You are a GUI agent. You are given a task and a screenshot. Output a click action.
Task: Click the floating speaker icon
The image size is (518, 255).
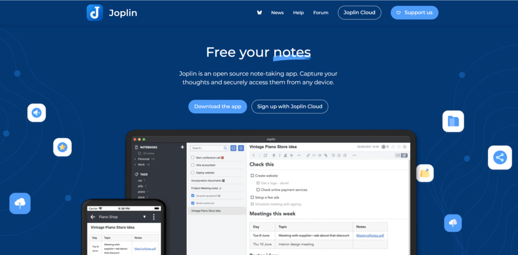click(36, 112)
